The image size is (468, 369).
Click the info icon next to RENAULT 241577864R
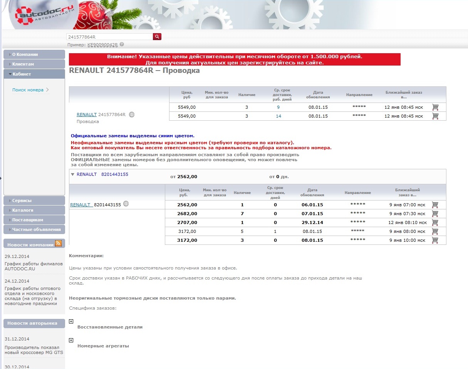pos(131,115)
